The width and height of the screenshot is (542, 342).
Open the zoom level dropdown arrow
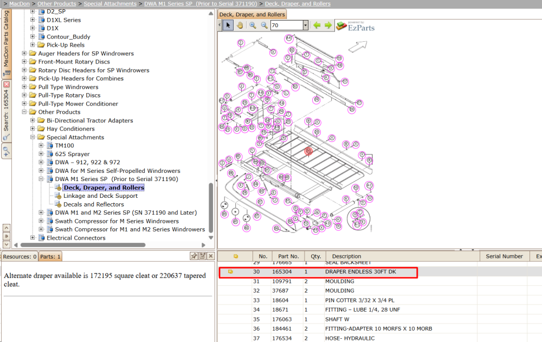click(305, 25)
